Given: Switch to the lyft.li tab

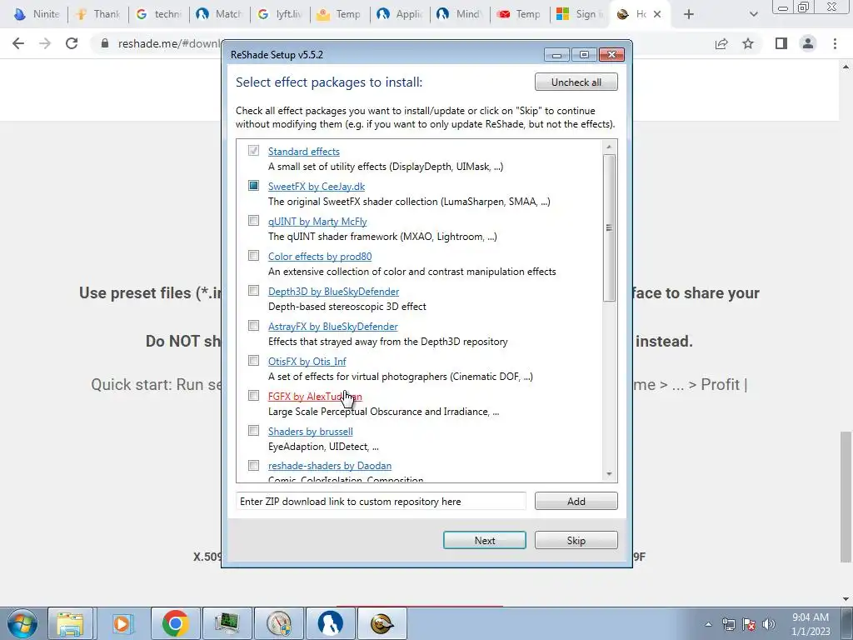Looking at the screenshot, I should 280,14.
